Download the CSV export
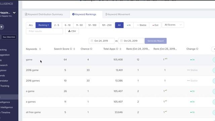This screenshot has width=215, height=121. coord(72,31)
